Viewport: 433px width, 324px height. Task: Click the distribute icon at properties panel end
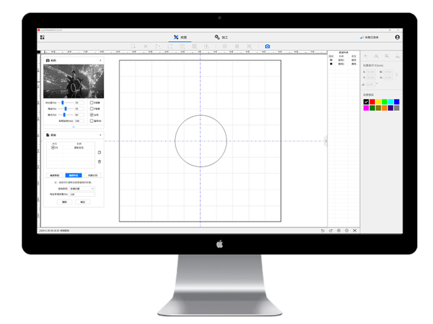tap(397, 56)
